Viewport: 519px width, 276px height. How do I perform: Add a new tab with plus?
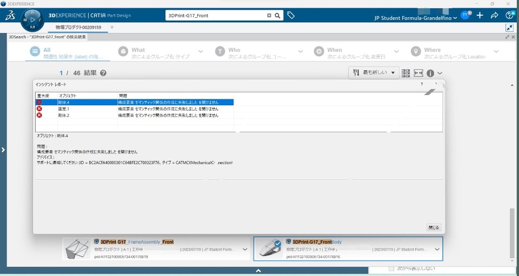(112, 28)
